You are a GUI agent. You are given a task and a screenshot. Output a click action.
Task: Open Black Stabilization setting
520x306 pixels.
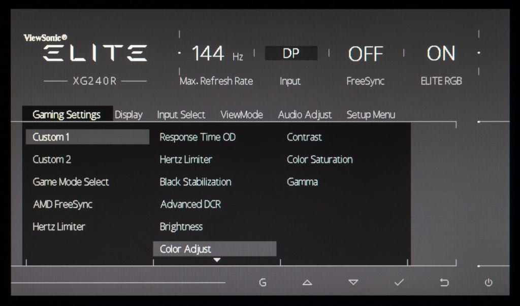click(196, 182)
